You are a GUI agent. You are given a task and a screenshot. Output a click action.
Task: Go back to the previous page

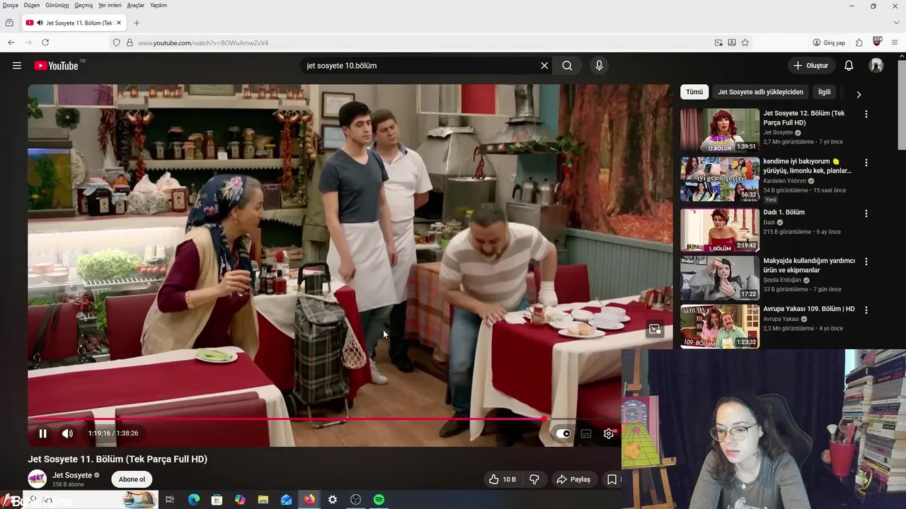11,42
